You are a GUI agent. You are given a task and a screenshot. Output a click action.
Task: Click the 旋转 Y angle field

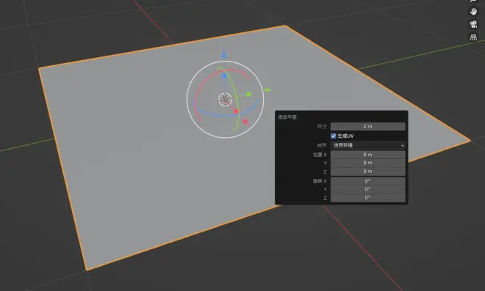[x=367, y=189]
